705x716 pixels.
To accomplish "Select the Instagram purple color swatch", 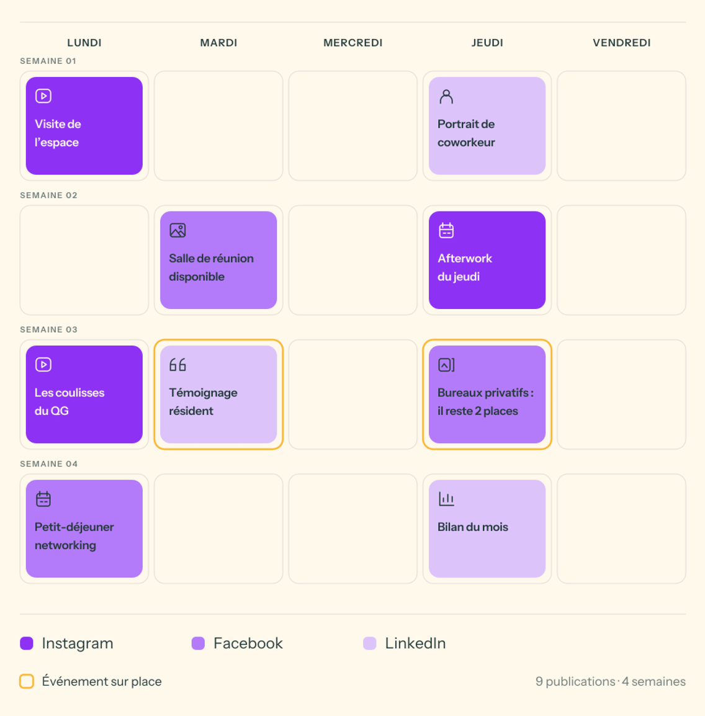I will pyautogui.click(x=27, y=643).
